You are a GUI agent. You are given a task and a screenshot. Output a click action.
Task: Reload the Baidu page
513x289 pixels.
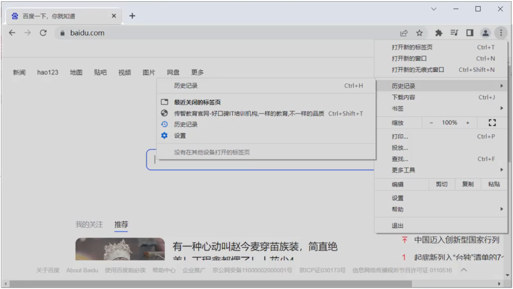(43, 33)
